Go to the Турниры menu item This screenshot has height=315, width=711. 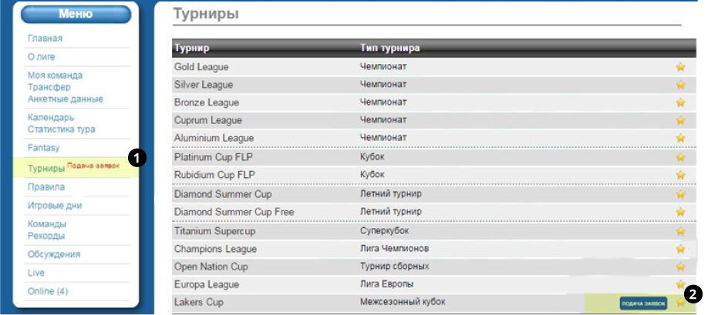(46, 168)
